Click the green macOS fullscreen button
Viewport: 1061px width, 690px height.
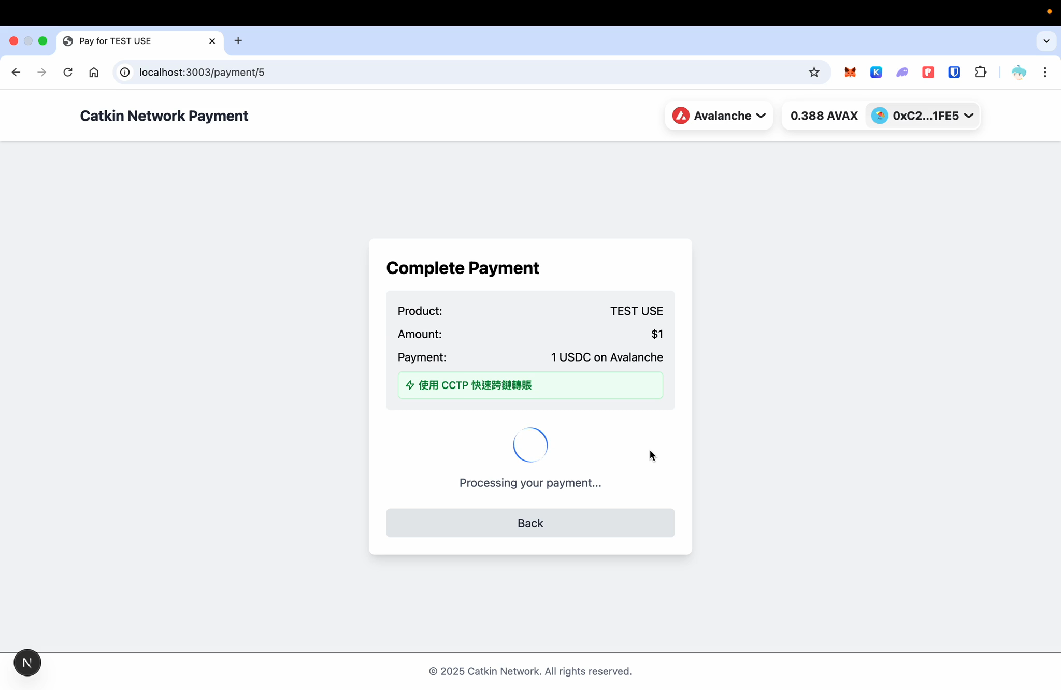43,41
